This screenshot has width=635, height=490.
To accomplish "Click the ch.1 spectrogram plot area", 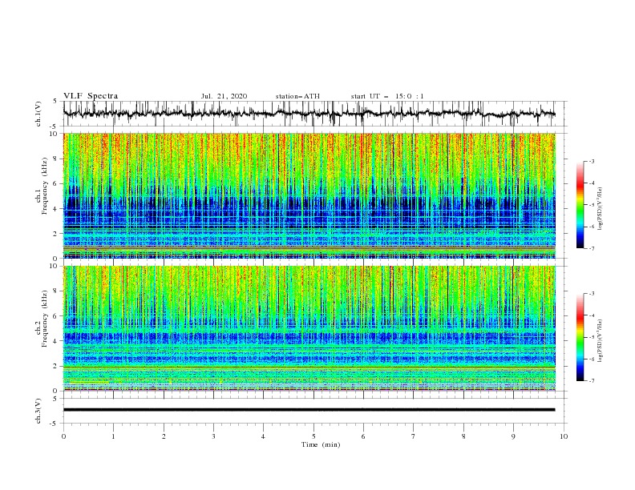I will point(309,195).
